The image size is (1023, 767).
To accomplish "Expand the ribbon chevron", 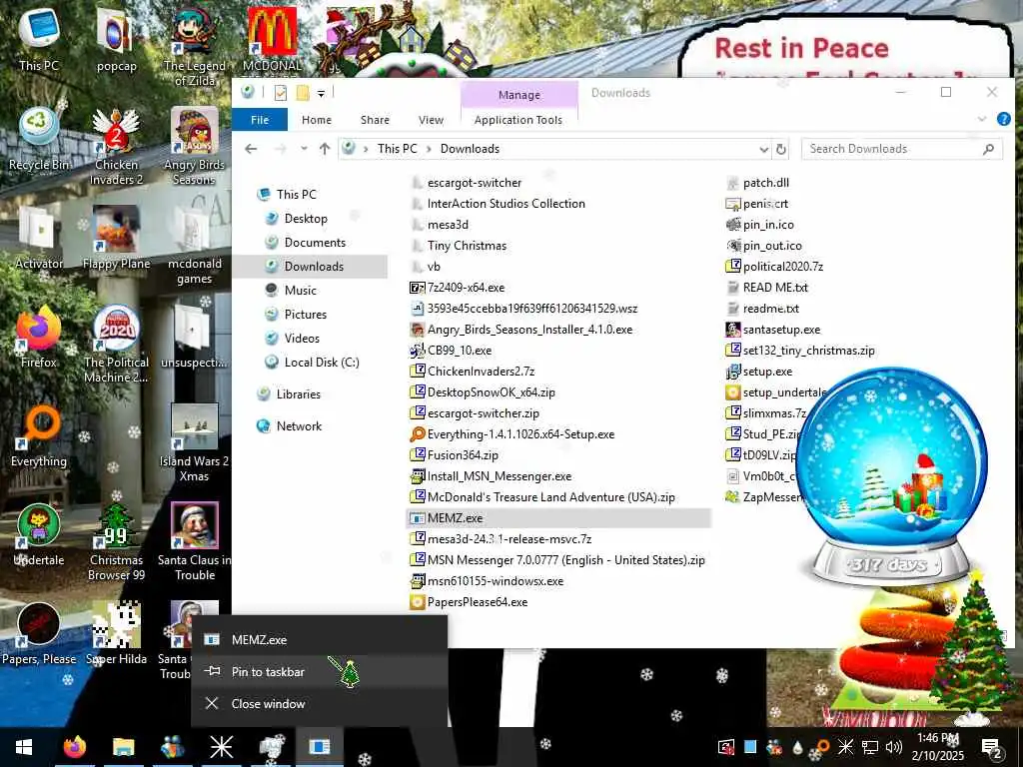I will [982, 120].
